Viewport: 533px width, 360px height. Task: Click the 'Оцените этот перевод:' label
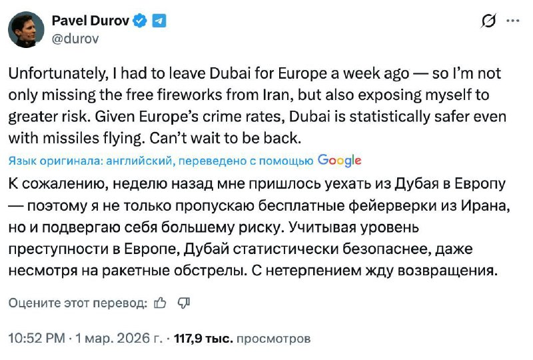(77, 303)
